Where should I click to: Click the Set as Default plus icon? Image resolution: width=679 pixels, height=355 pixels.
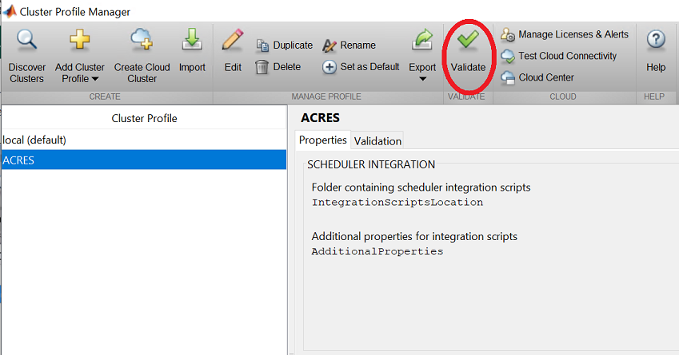point(330,67)
